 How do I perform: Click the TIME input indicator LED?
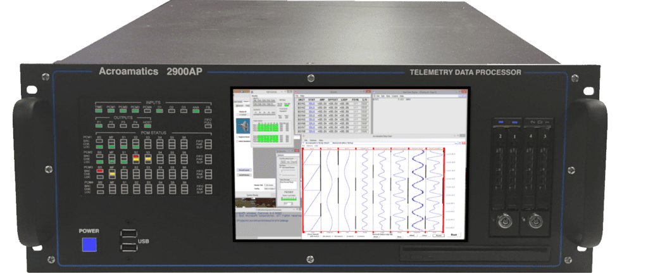(x=99, y=111)
